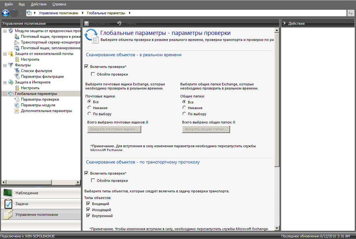This screenshot has width=356, height=239.
Task: Click the Сохранить disk icon
Action: point(87,23)
